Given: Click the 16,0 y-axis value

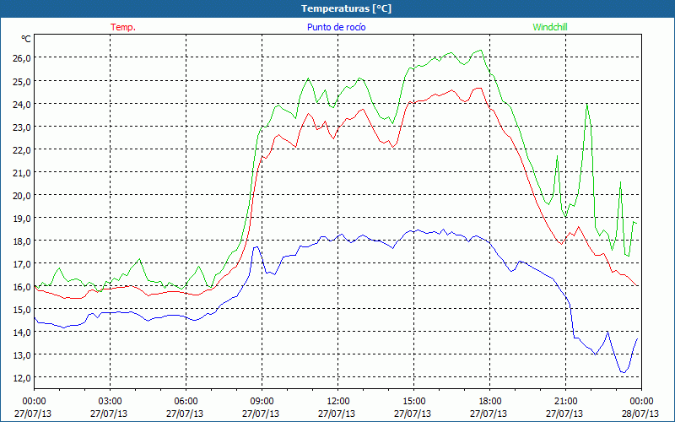Looking at the screenshot, I should point(22,286).
